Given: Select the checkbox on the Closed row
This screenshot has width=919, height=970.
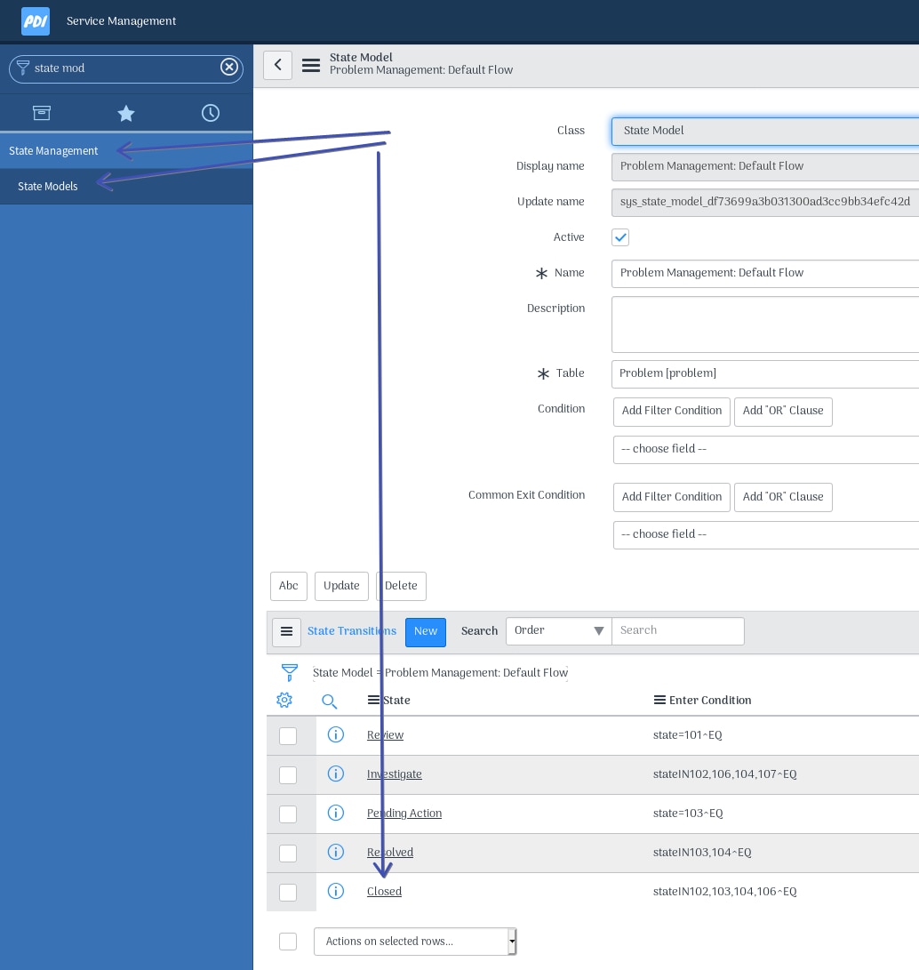Looking at the screenshot, I should 288,893.
